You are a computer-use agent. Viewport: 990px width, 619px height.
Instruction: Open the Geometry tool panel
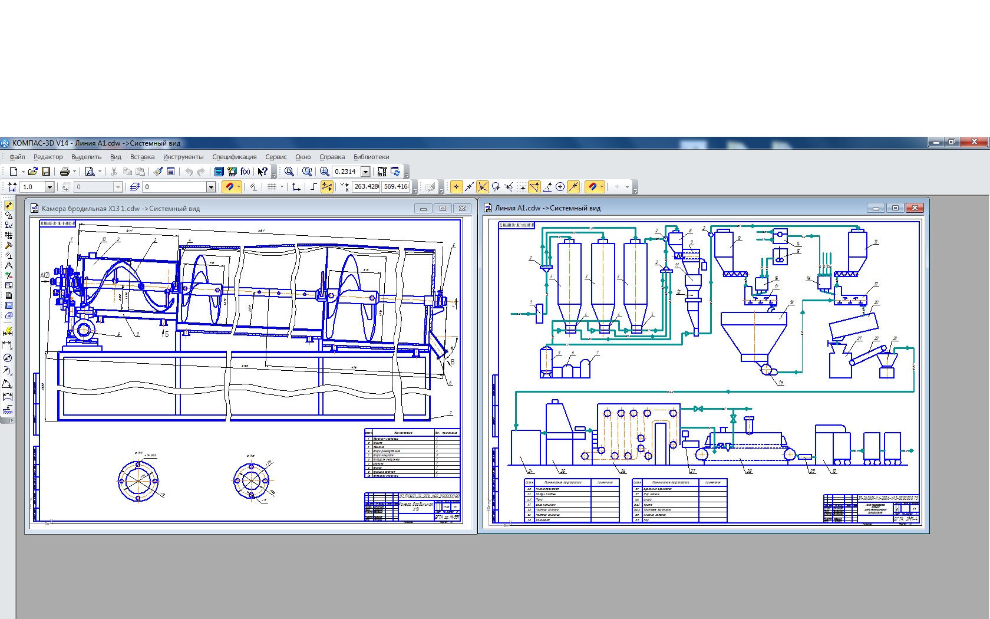9,215
